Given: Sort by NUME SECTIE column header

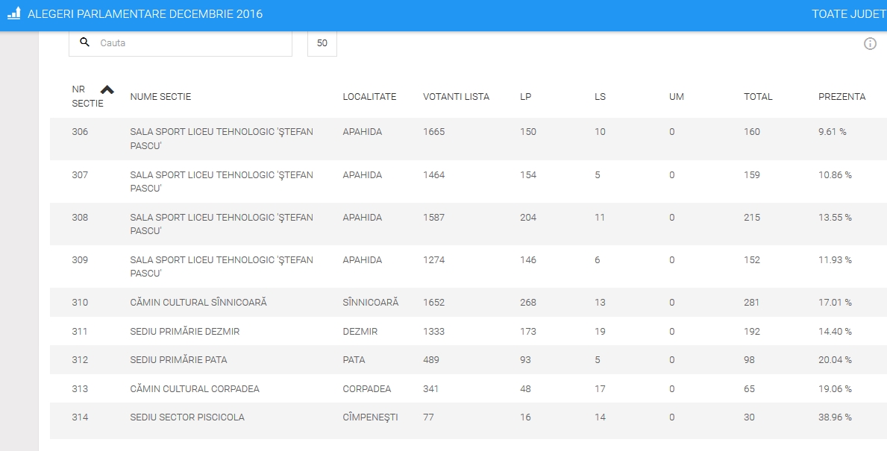Looking at the screenshot, I should click(160, 97).
